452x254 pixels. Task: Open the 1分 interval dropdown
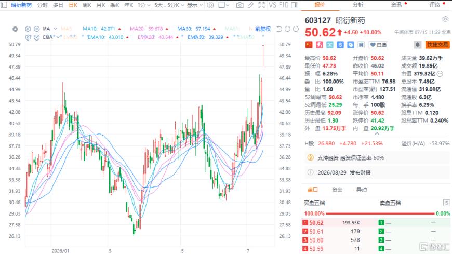tap(143, 5)
